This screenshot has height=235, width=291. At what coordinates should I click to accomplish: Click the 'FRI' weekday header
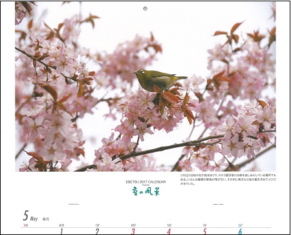(205, 225)
